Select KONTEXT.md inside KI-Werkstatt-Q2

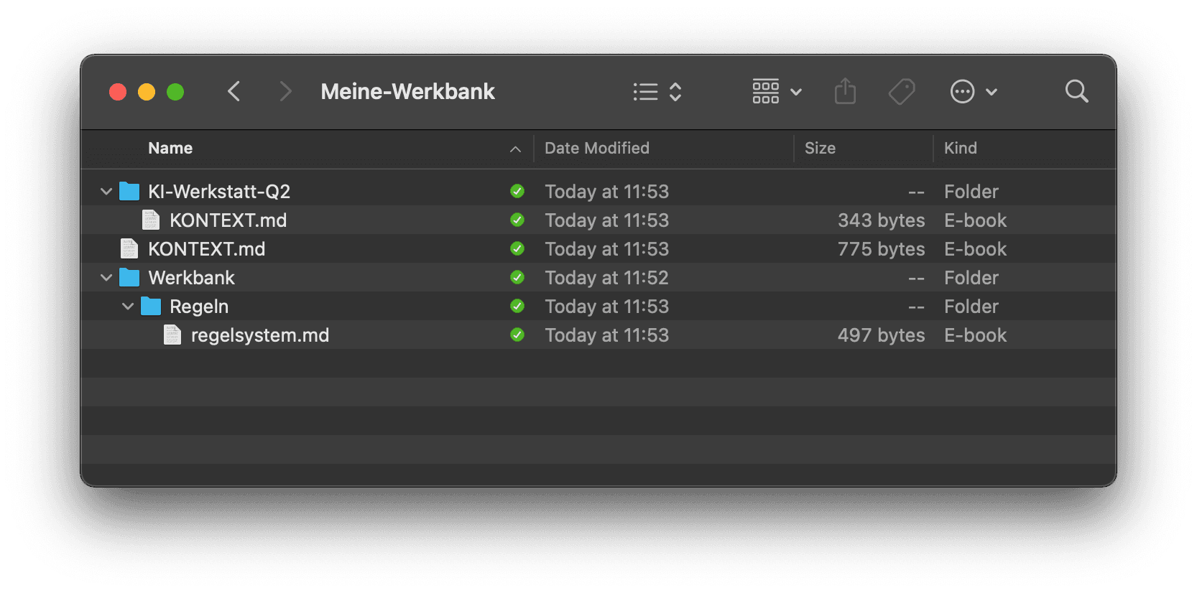pos(228,220)
